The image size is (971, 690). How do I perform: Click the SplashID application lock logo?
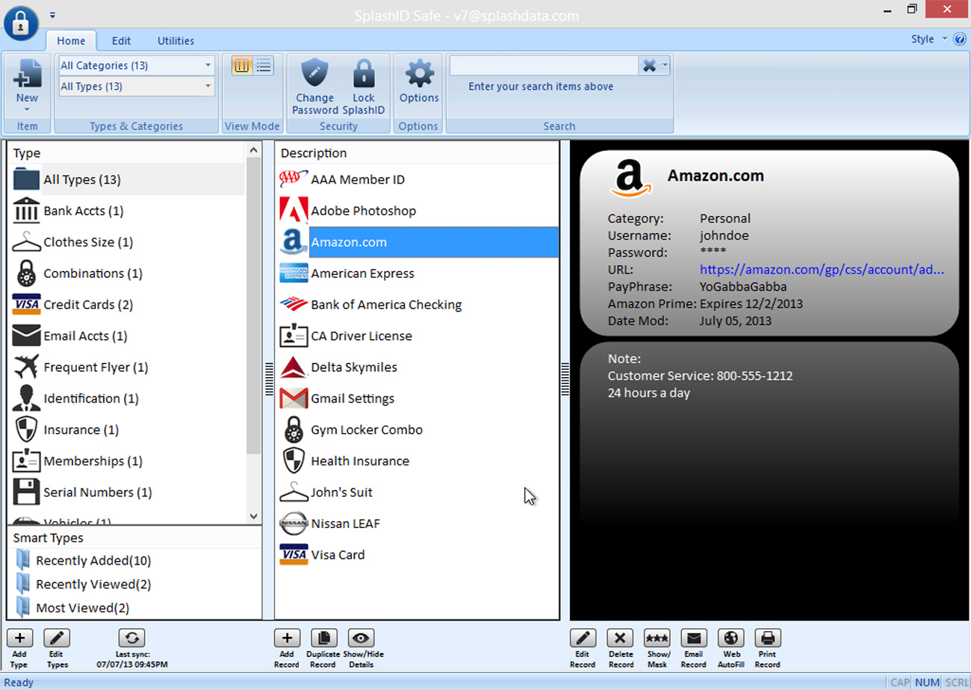click(21, 22)
